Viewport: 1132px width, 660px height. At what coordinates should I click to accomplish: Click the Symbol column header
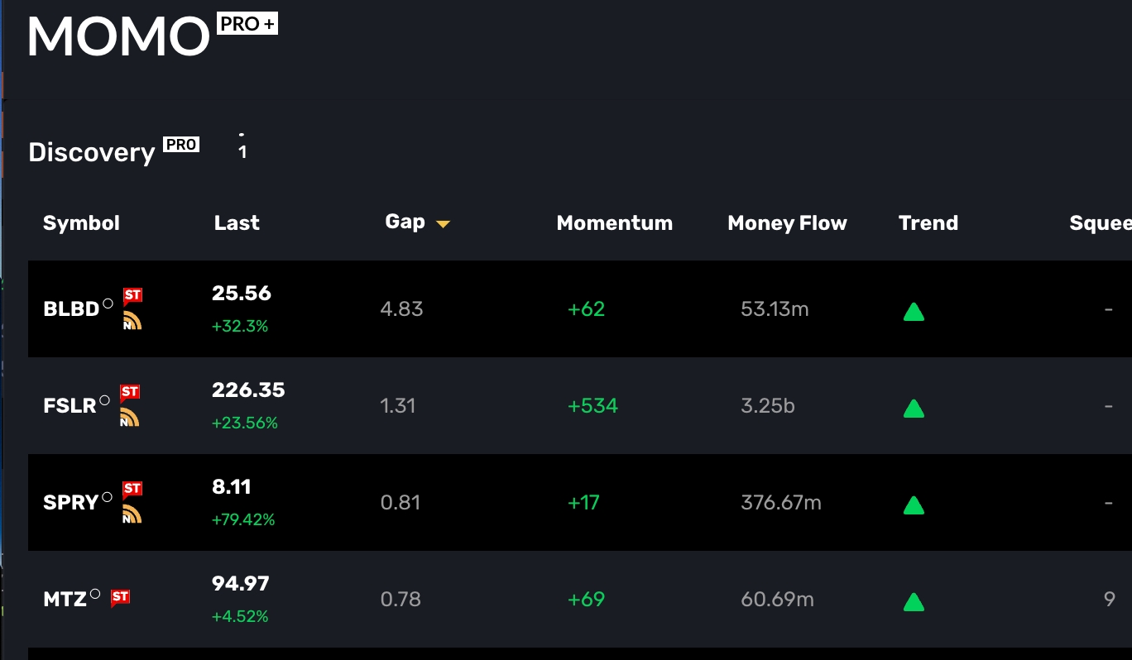pyautogui.click(x=81, y=223)
